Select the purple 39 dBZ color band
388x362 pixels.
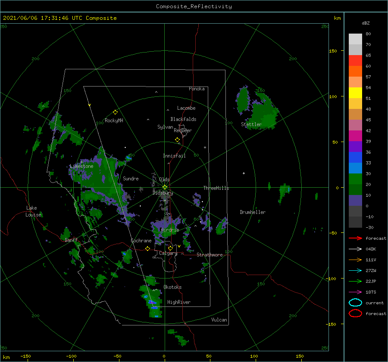(355, 146)
